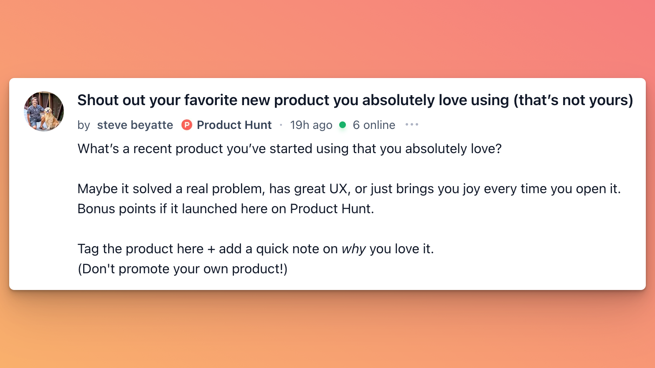Click the orange background below the card
655x368 pixels.
(327, 330)
